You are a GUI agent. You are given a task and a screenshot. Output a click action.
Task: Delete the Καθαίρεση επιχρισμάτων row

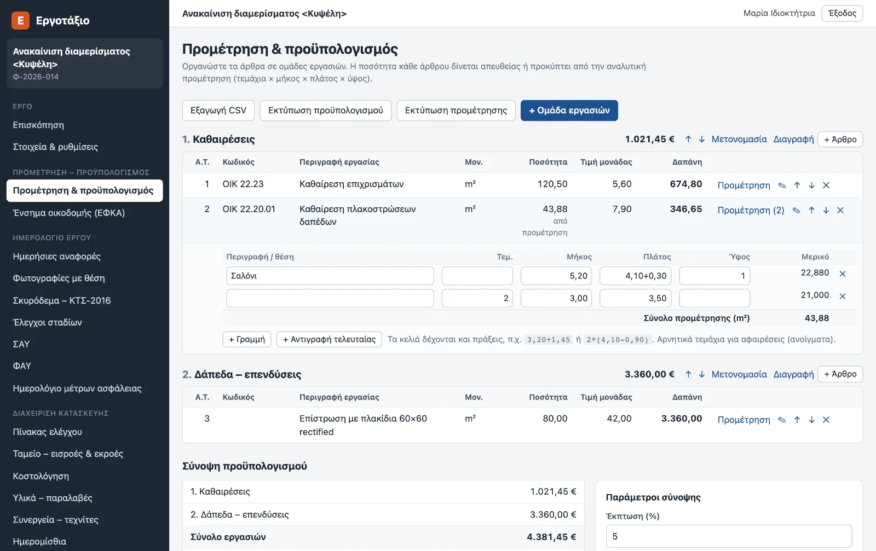pyautogui.click(x=826, y=185)
